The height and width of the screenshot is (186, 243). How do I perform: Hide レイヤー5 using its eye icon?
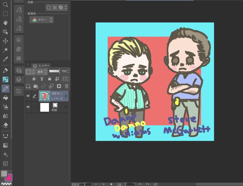[28, 96]
